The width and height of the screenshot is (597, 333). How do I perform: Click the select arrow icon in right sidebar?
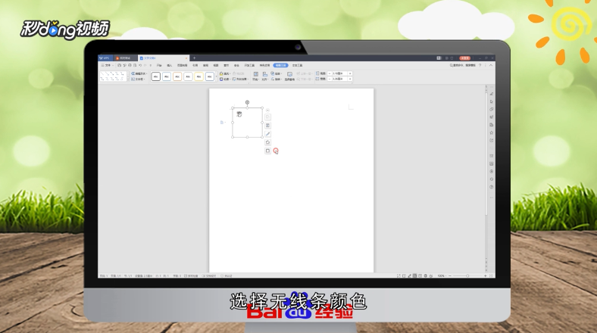pos(492,101)
